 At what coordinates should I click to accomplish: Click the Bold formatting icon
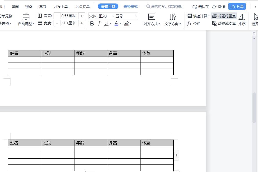(92, 23)
